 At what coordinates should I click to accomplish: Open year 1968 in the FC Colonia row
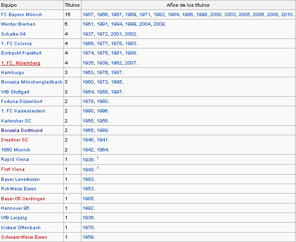coord(88,43)
